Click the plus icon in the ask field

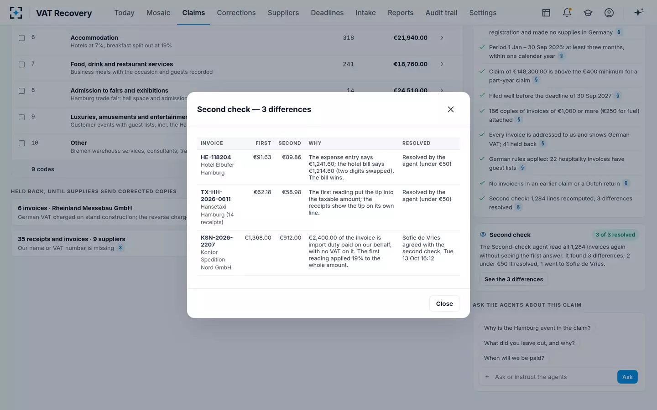[487, 377]
